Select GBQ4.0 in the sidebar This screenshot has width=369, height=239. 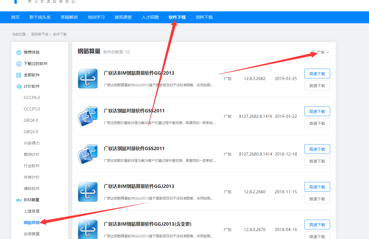tap(31, 121)
